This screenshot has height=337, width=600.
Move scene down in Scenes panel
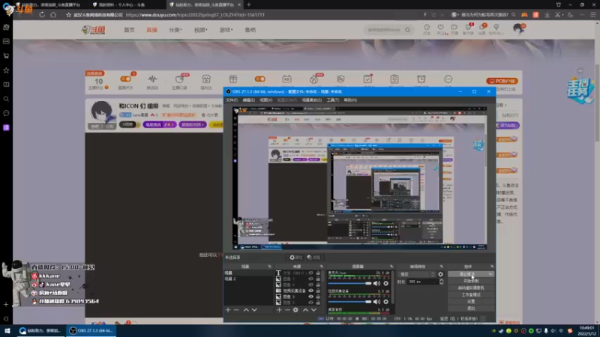[x=254, y=310]
